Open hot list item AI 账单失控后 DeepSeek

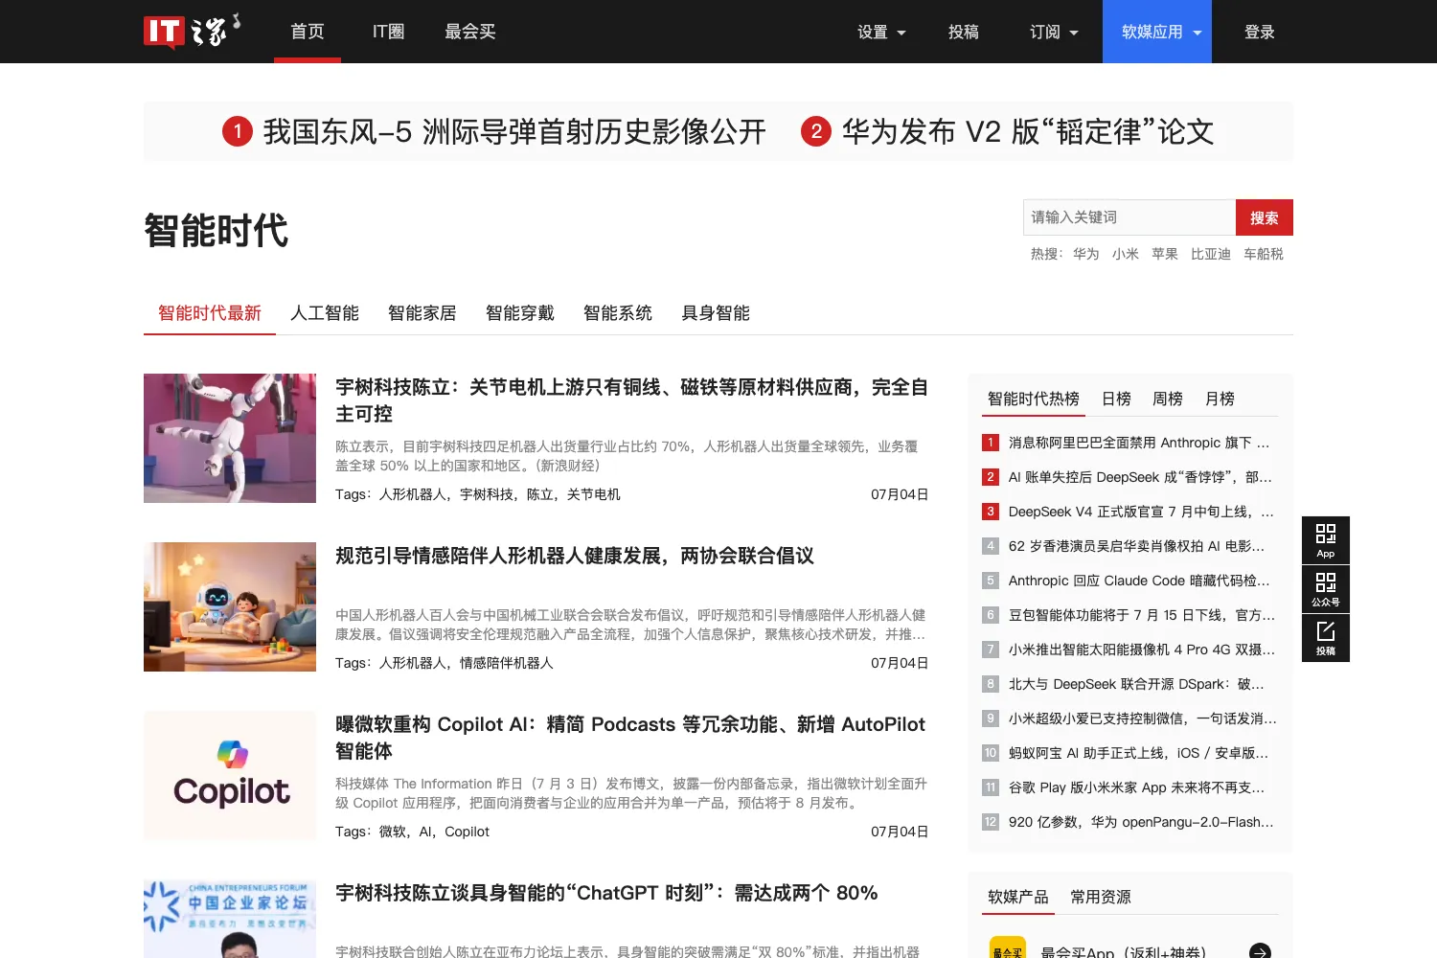pos(1140,477)
